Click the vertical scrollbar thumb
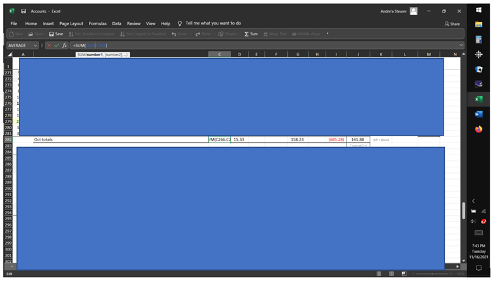This screenshot has width=496, height=282. tap(463, 211)
